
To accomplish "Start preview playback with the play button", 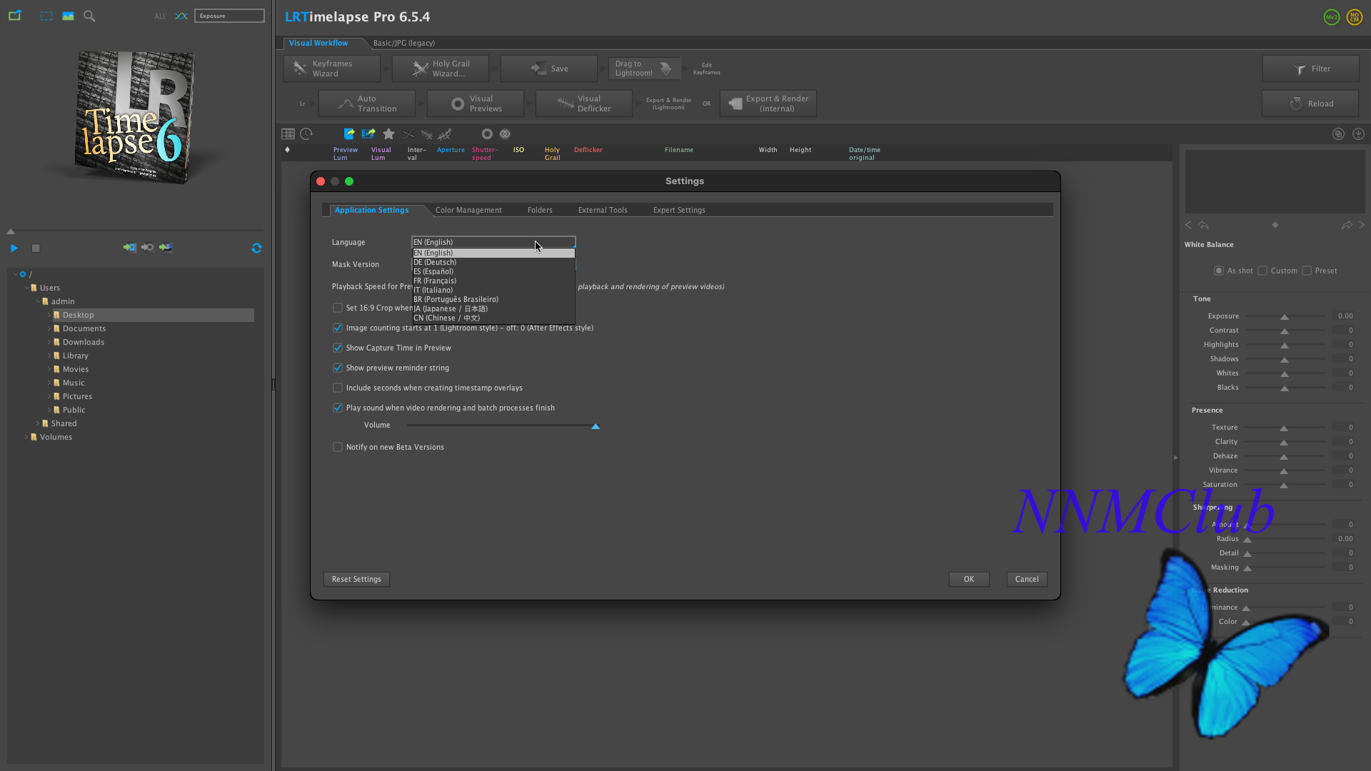I will (x=14, y=248).
